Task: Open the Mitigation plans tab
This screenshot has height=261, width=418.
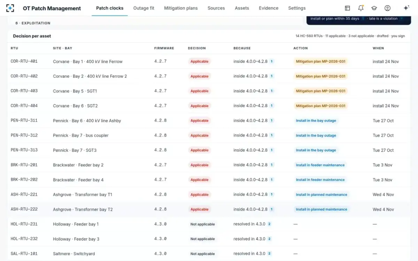Action: pyautogui.click(x=181, y=8)
